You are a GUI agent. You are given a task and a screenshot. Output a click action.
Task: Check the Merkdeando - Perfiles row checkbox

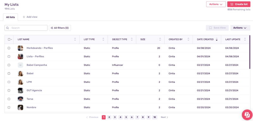click(x=9, y=48)
